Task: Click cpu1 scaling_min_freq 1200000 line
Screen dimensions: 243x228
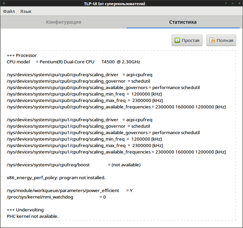Action: coord(84,139)
